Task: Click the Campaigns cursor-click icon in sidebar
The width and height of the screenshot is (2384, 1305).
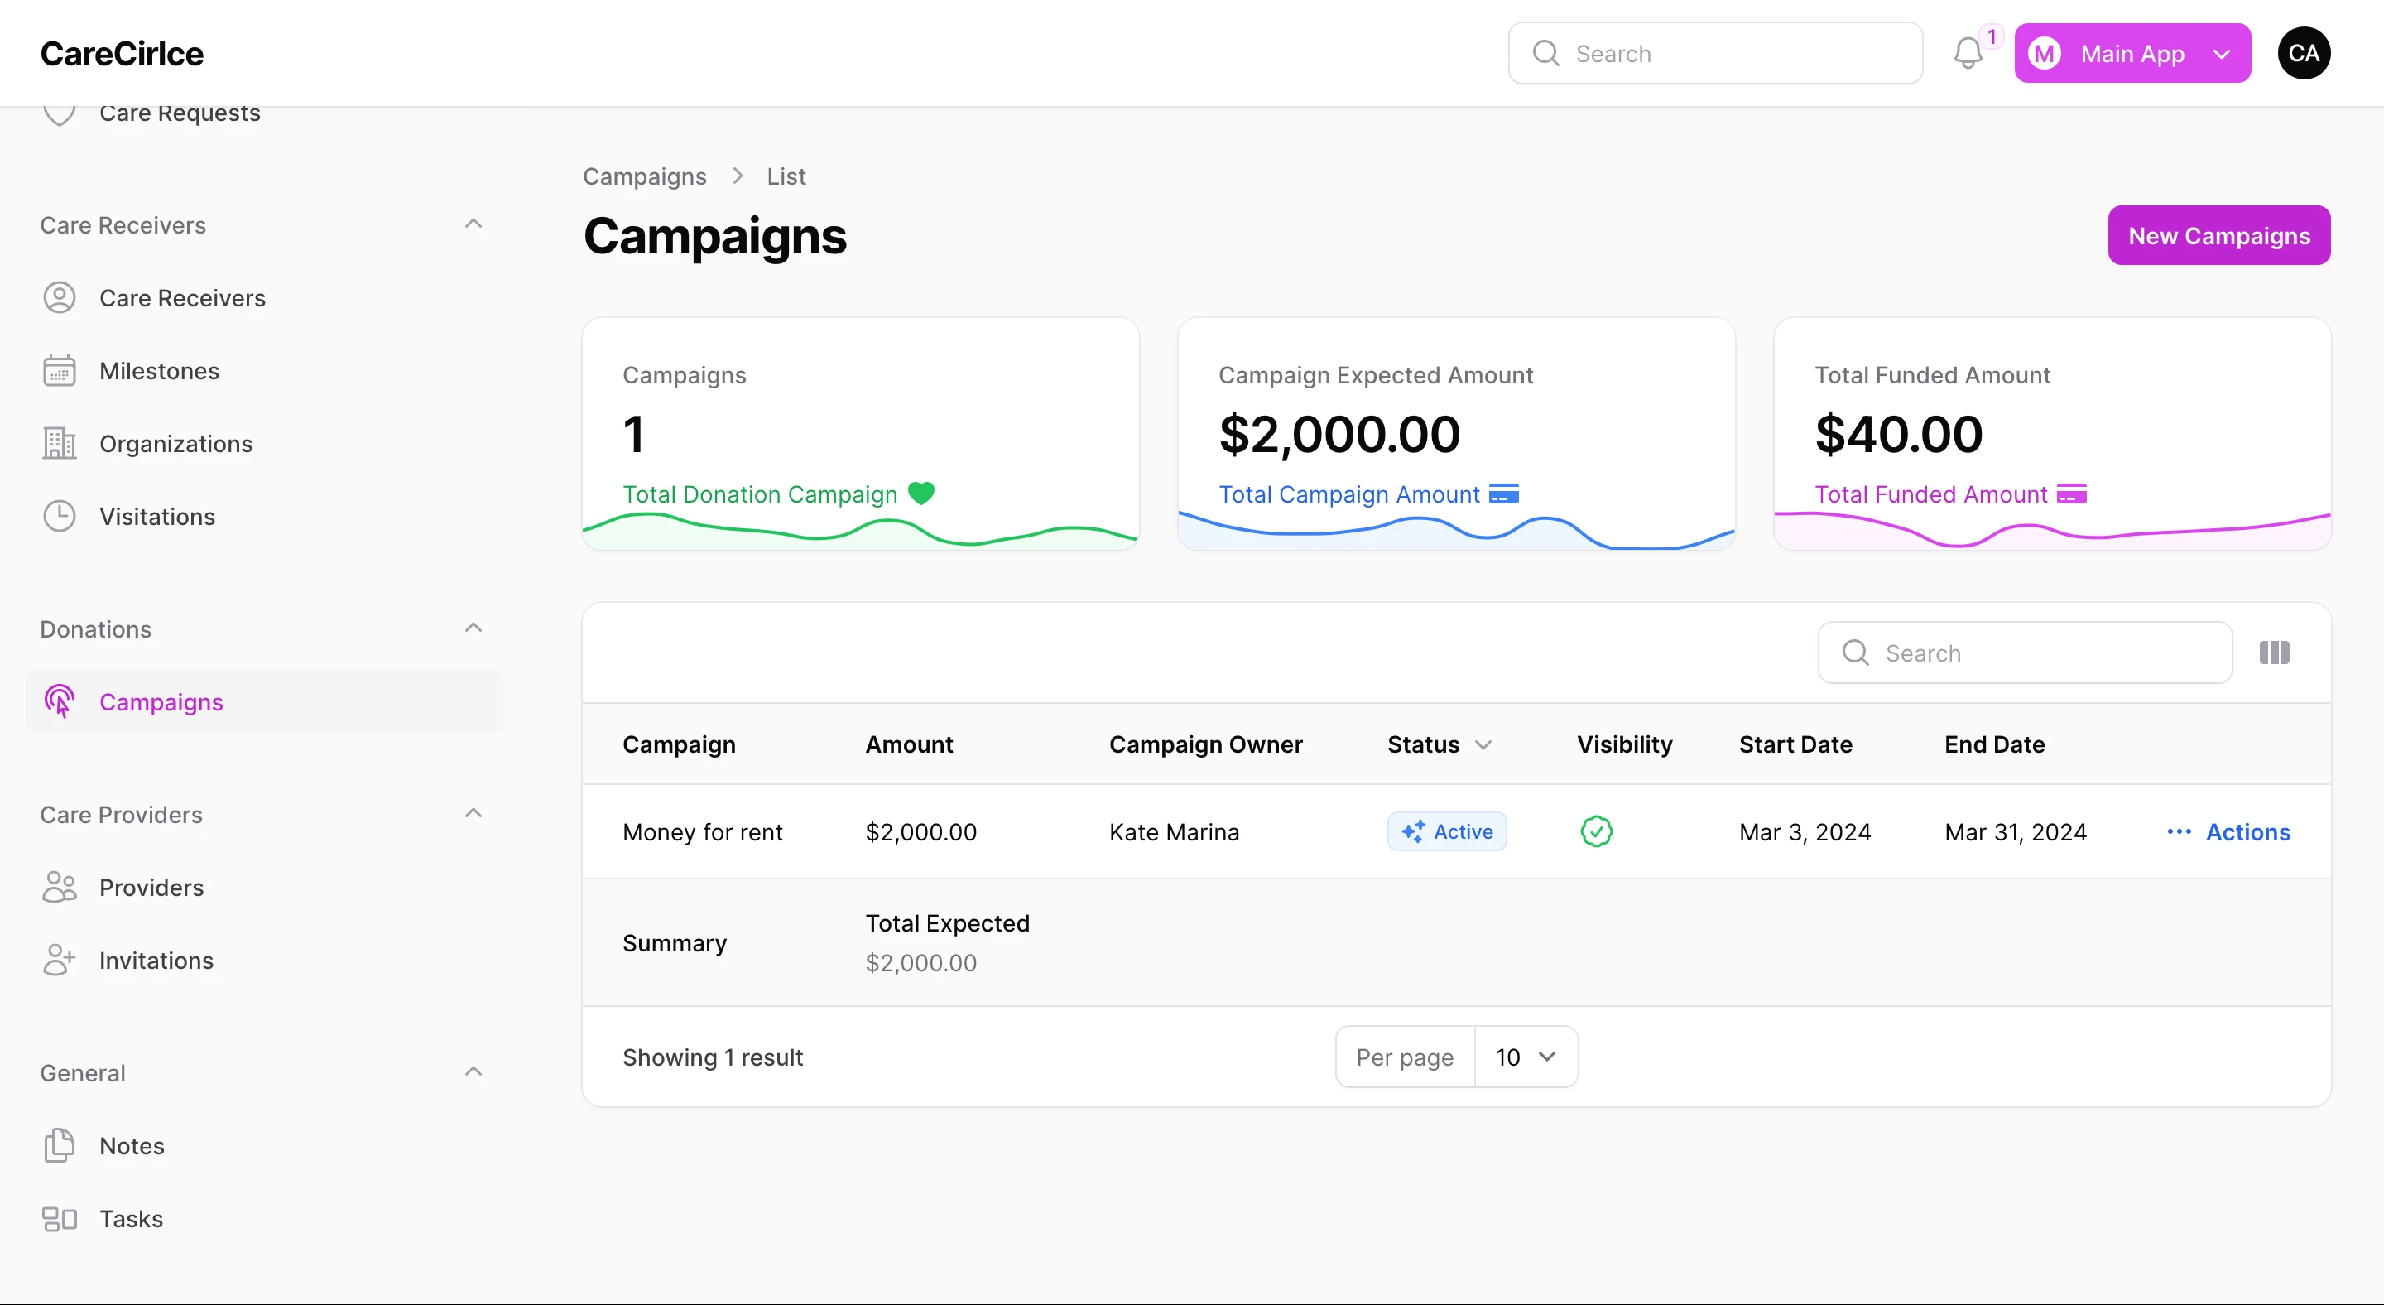Action: 60,701
